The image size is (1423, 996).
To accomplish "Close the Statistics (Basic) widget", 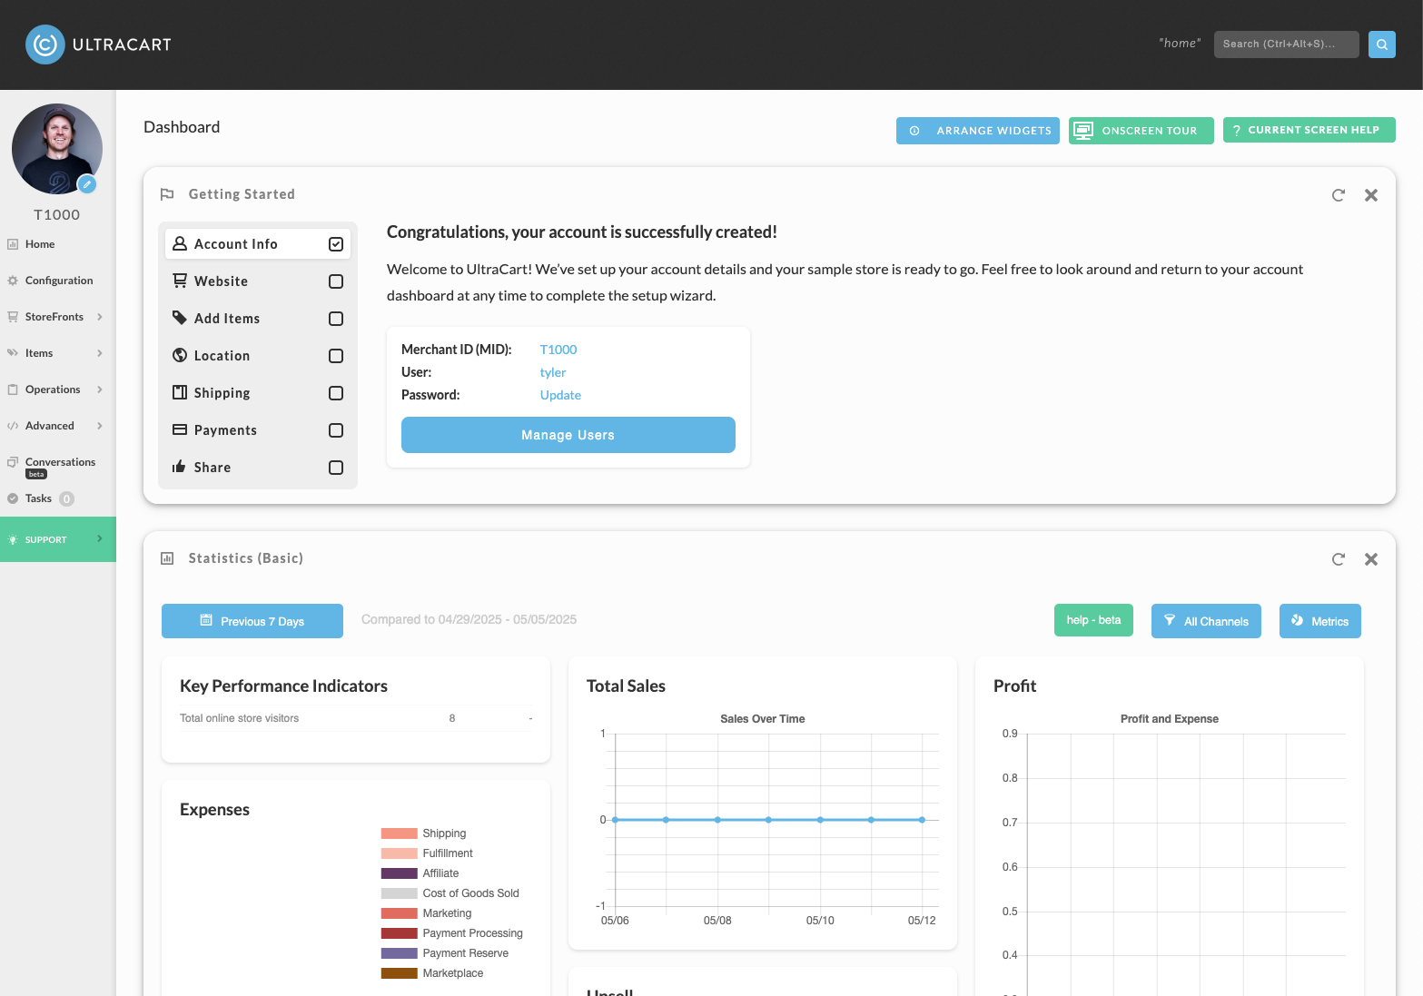I will coord(1371,559).
